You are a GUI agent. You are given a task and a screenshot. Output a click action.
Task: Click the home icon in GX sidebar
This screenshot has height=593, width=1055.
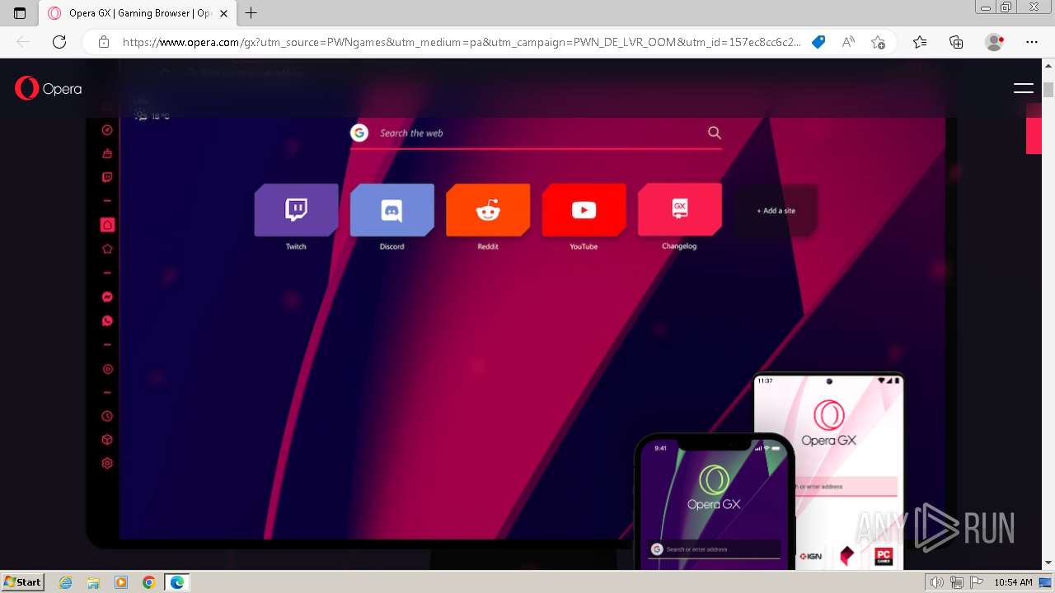tap(107, 225)
